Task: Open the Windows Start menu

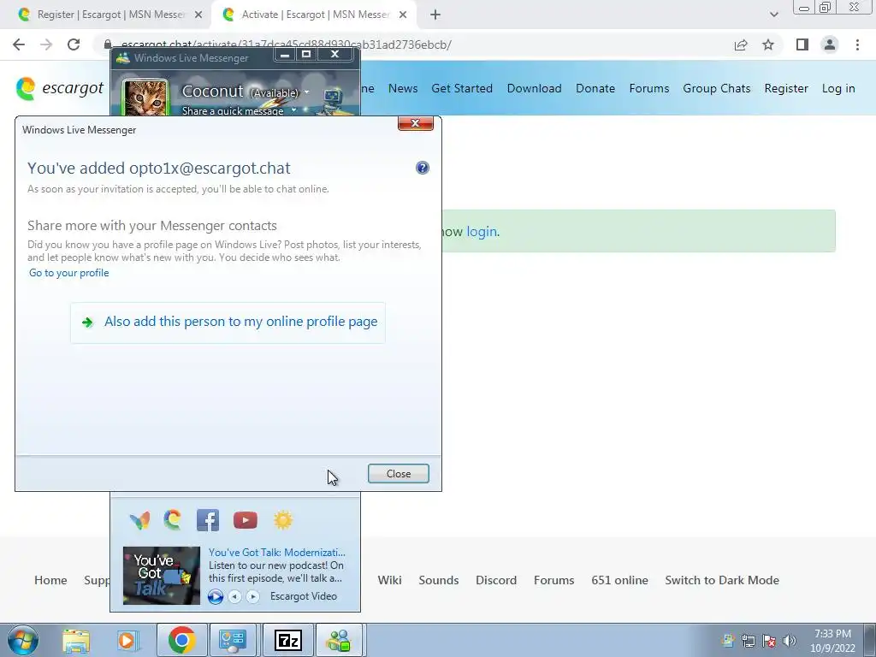Action: coord(23,640)
